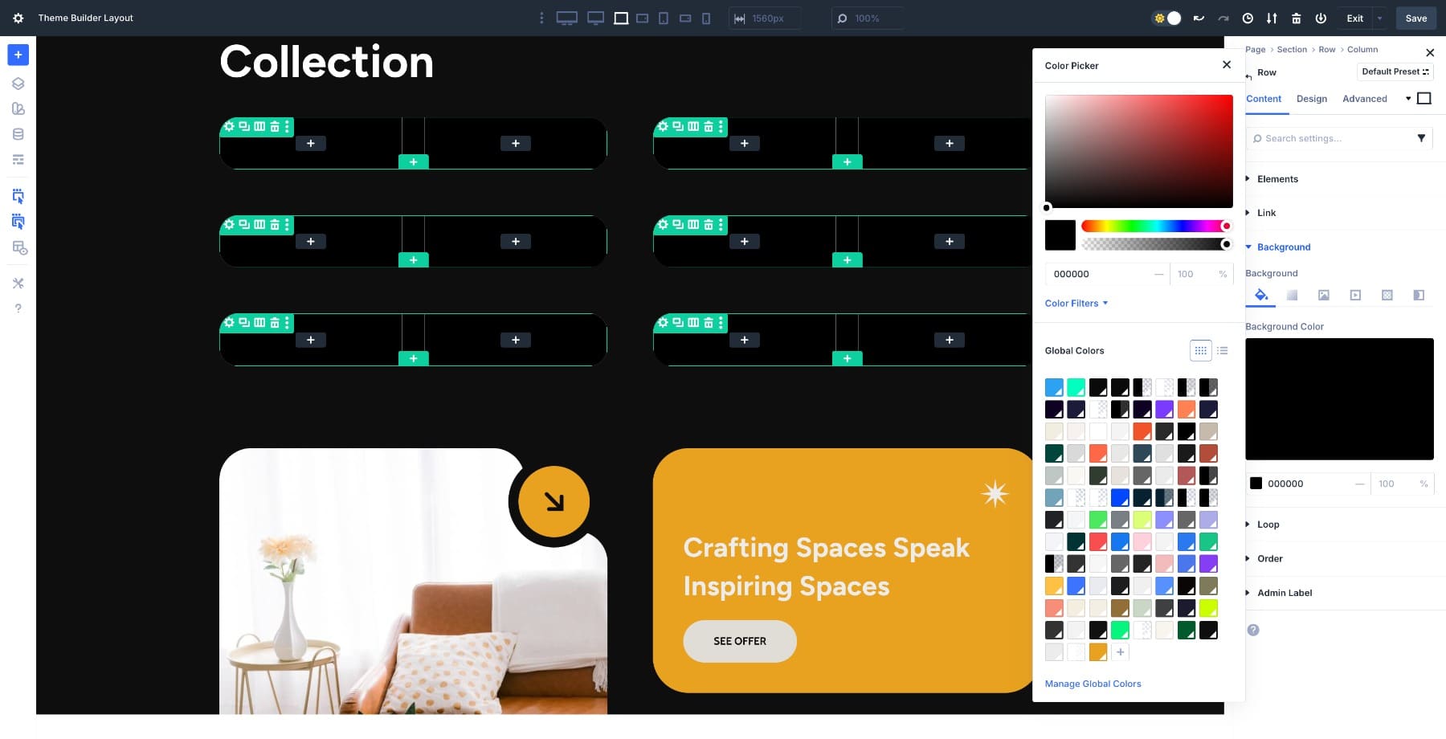Open the Color Filters dropdown
The width and height of the screenshot is (1446, 739).
pos(1076,304)
